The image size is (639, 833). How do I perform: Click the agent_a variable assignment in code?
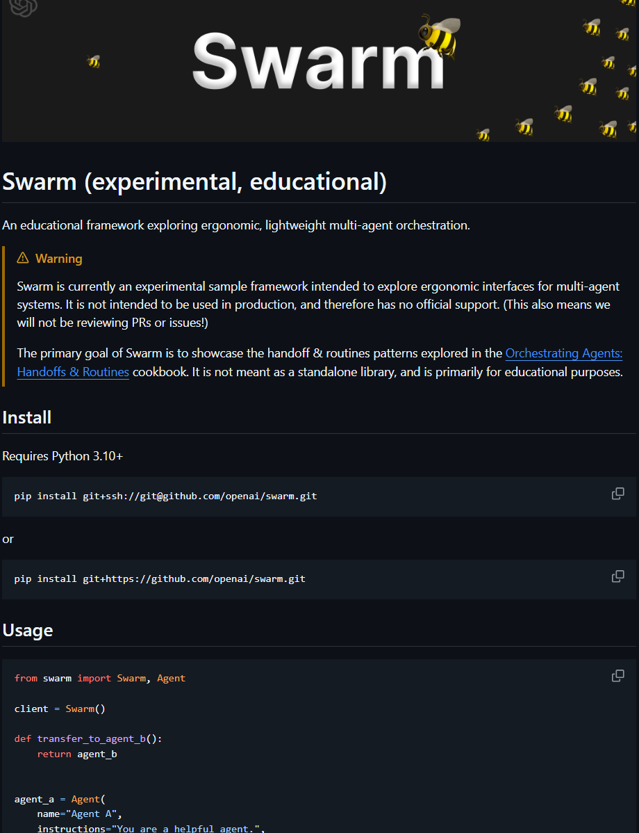click(x=31, y=799)
